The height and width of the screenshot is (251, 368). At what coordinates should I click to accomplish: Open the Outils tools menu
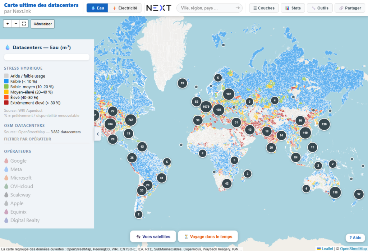pyautogui.click(x=319, y=8)
